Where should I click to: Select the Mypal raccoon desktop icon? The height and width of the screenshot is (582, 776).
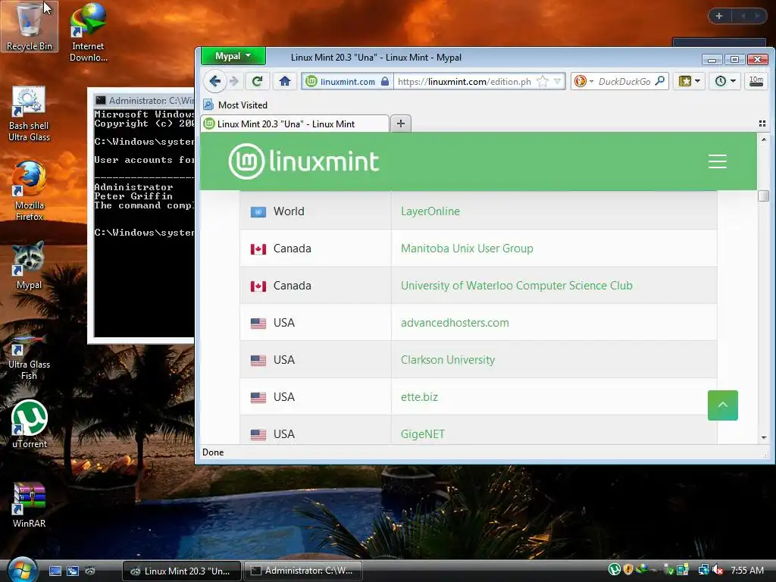(x=29, y=265)
